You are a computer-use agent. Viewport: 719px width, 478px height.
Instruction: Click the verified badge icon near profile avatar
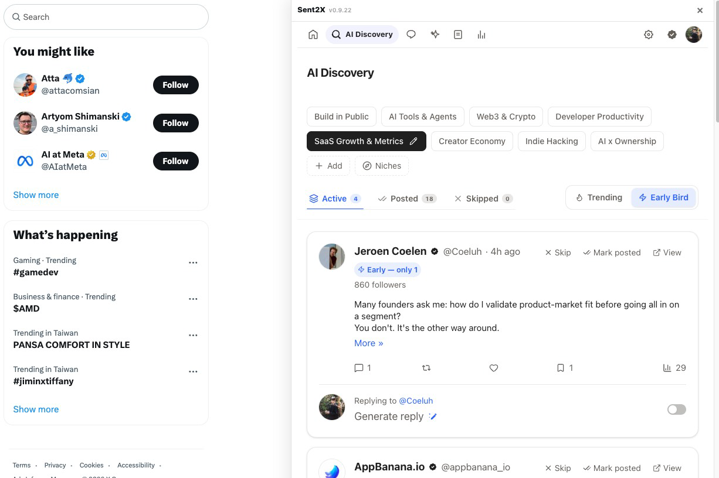coord(672,35)
